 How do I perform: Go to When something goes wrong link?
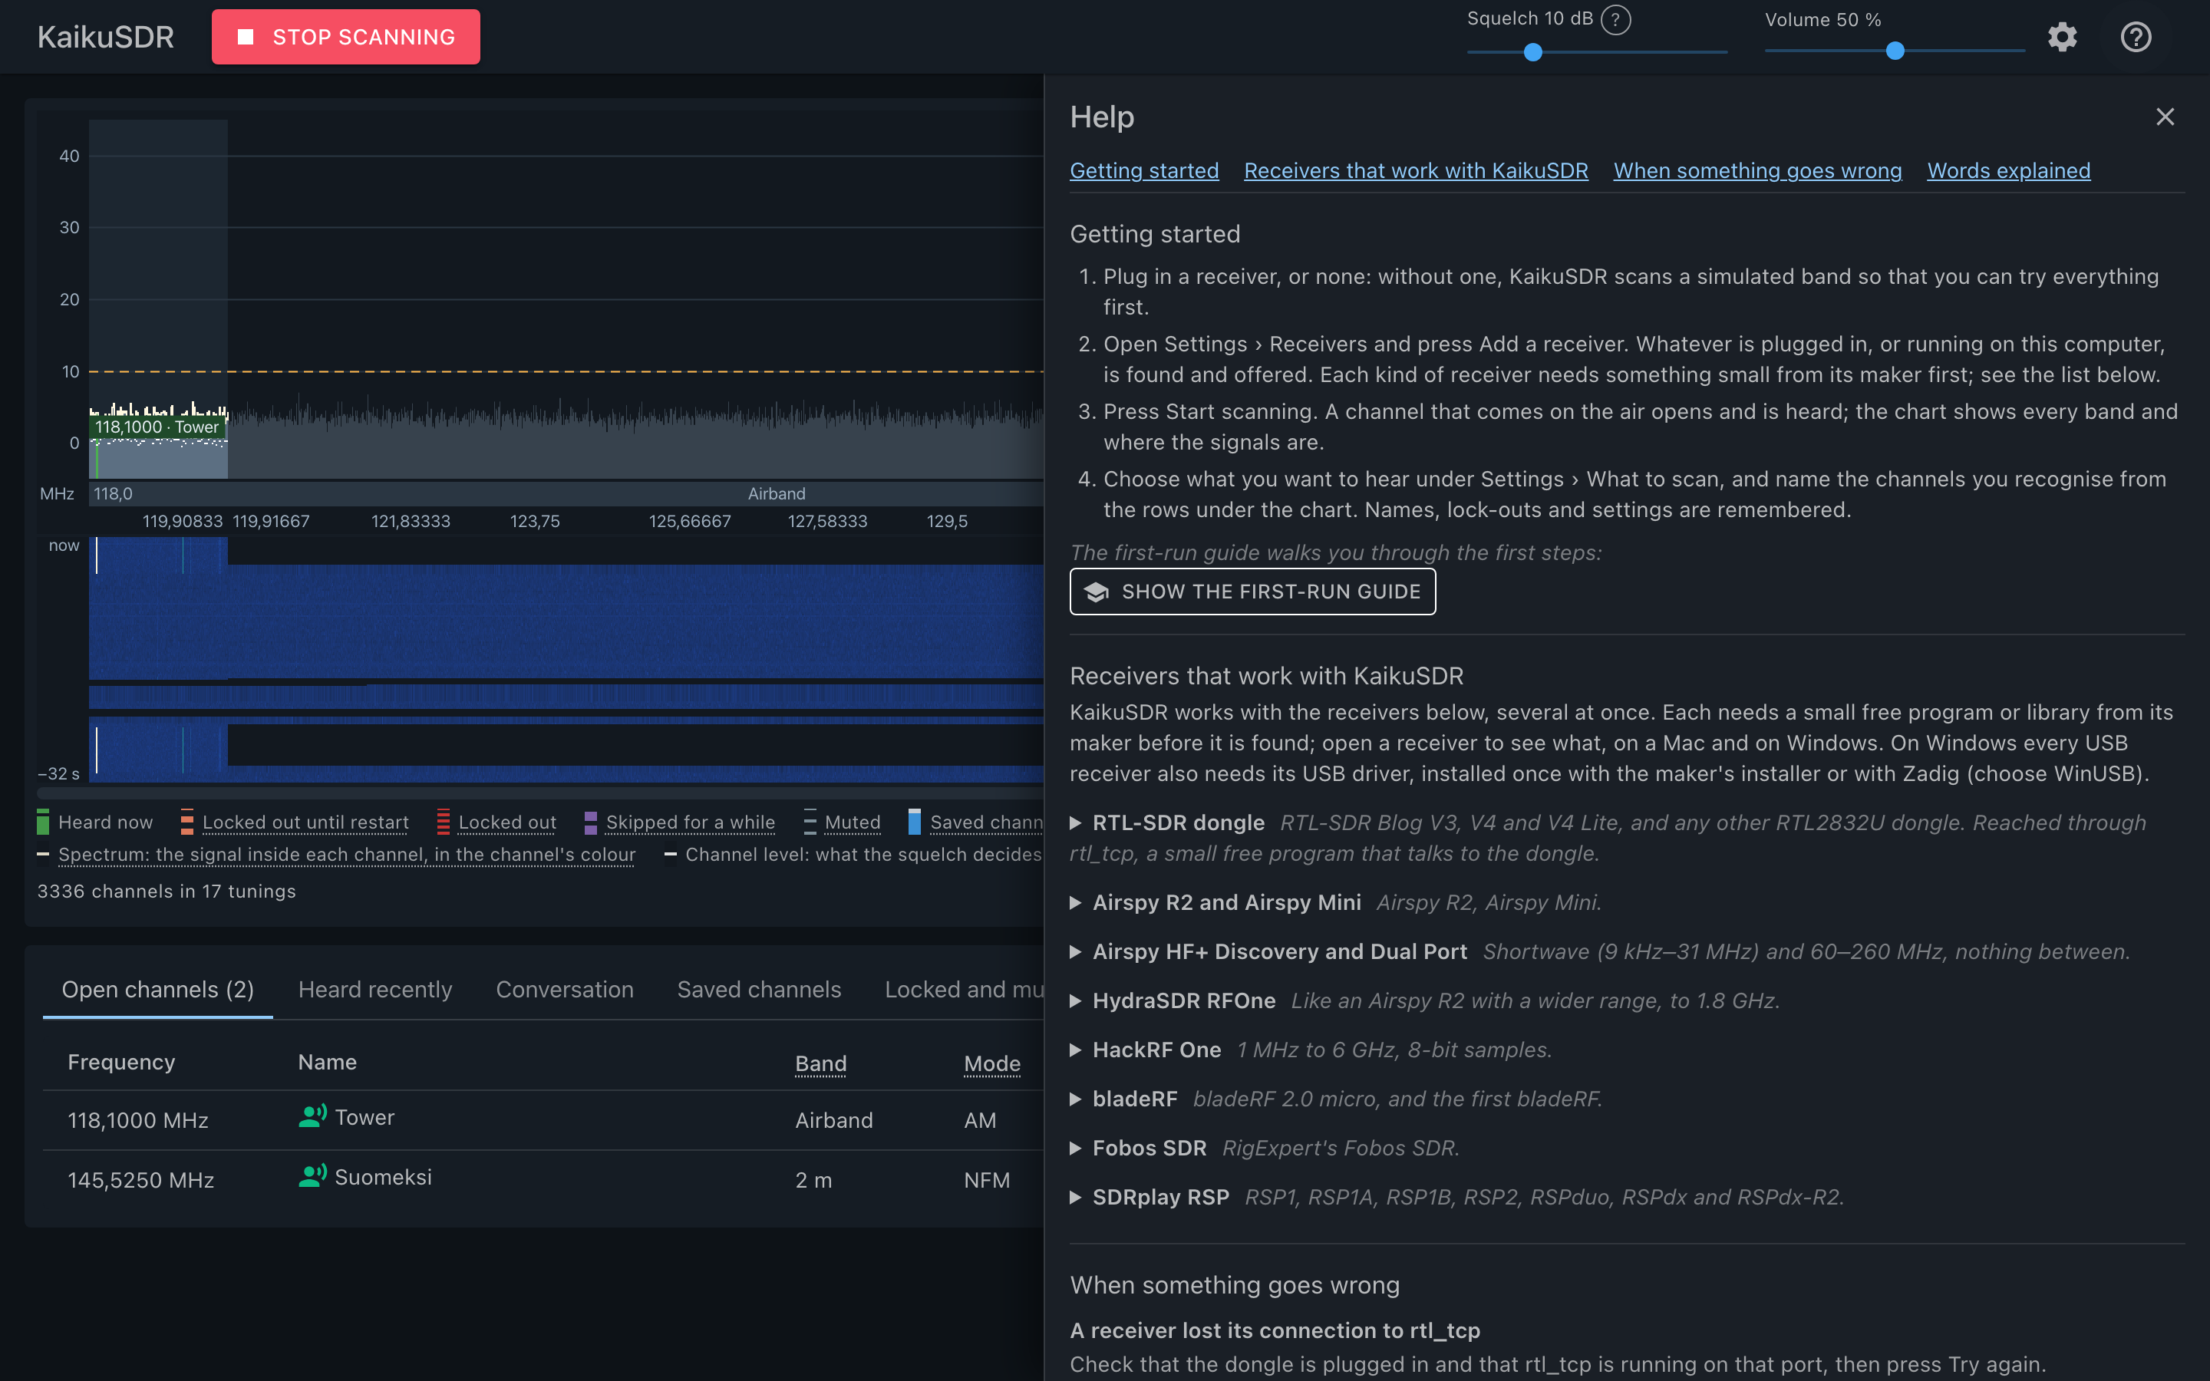pos(1757,171)
